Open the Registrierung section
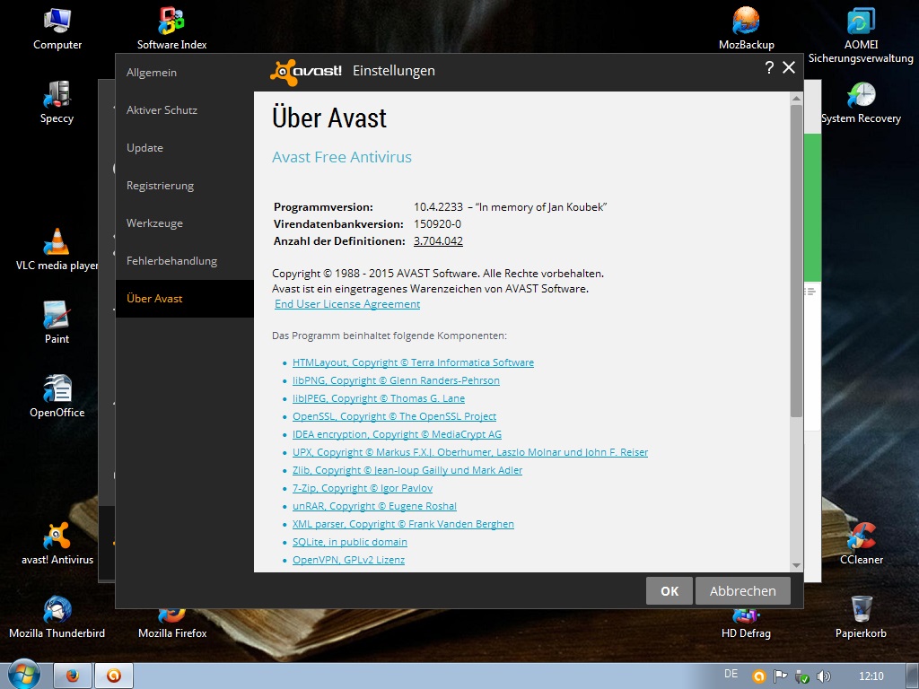Viewport: 919px width, 689px height. point(185,186)
